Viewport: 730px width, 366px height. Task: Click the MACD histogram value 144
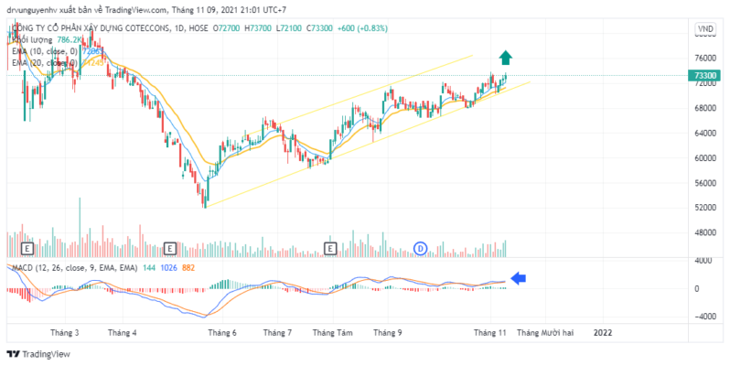149,268
